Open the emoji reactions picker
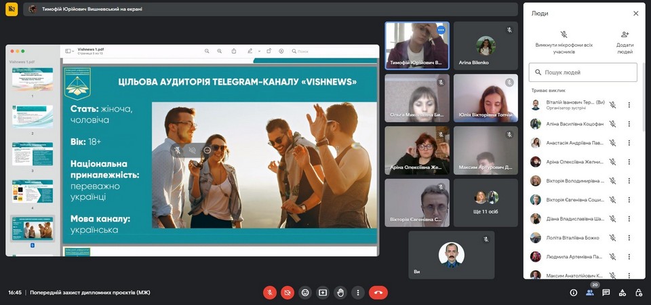Viewport: 651px width, 305px height. click(x=305, y=292)
